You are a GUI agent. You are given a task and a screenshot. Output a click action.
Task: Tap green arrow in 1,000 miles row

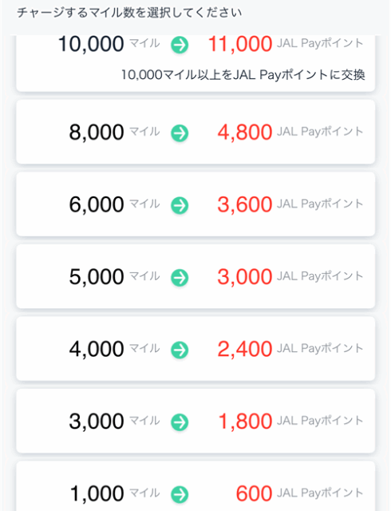[180, 494]
